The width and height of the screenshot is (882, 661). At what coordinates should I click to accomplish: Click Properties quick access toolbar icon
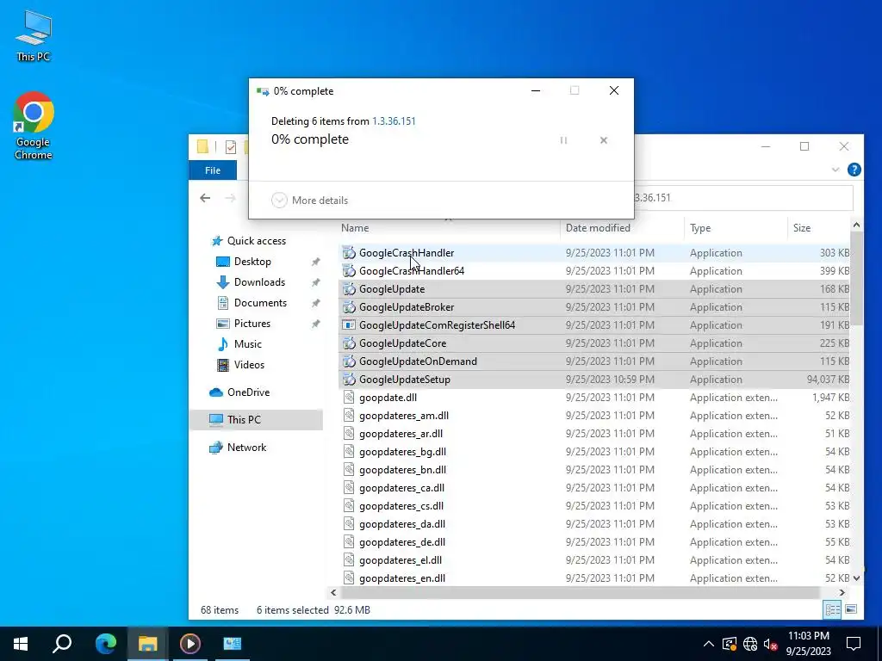click(x=231, y=147)
